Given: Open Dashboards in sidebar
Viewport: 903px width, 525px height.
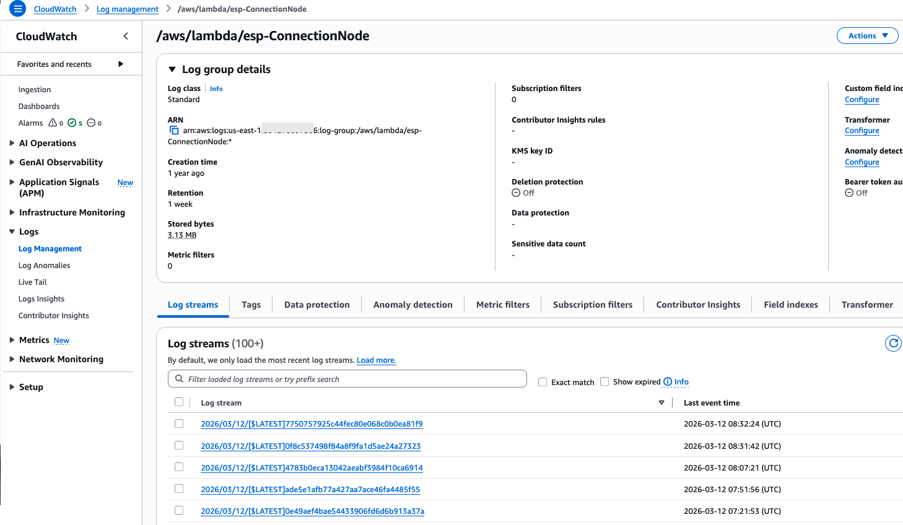Looking at the screenshot, I should [x=39, y=106].
